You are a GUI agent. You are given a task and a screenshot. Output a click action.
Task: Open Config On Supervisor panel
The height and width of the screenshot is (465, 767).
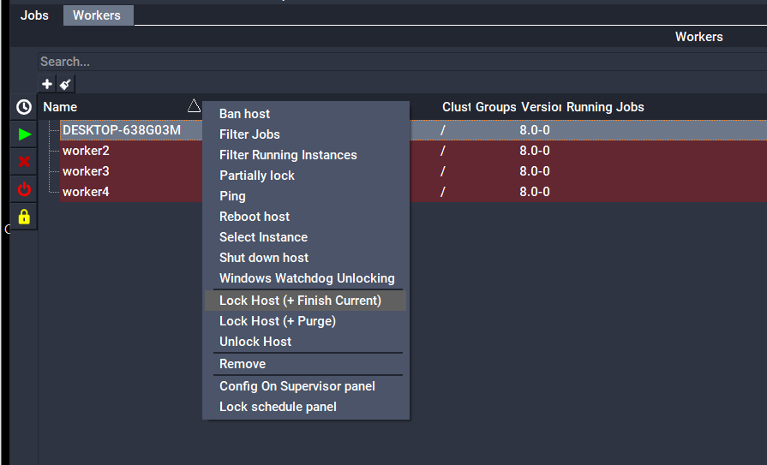(x=297, y=386)
